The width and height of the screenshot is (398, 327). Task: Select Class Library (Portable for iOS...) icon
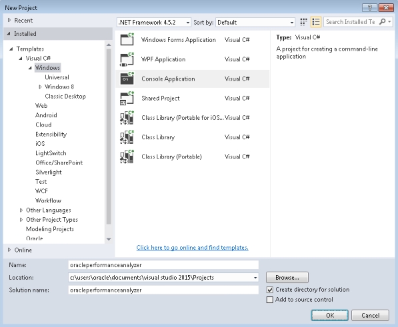coord(127,118)
